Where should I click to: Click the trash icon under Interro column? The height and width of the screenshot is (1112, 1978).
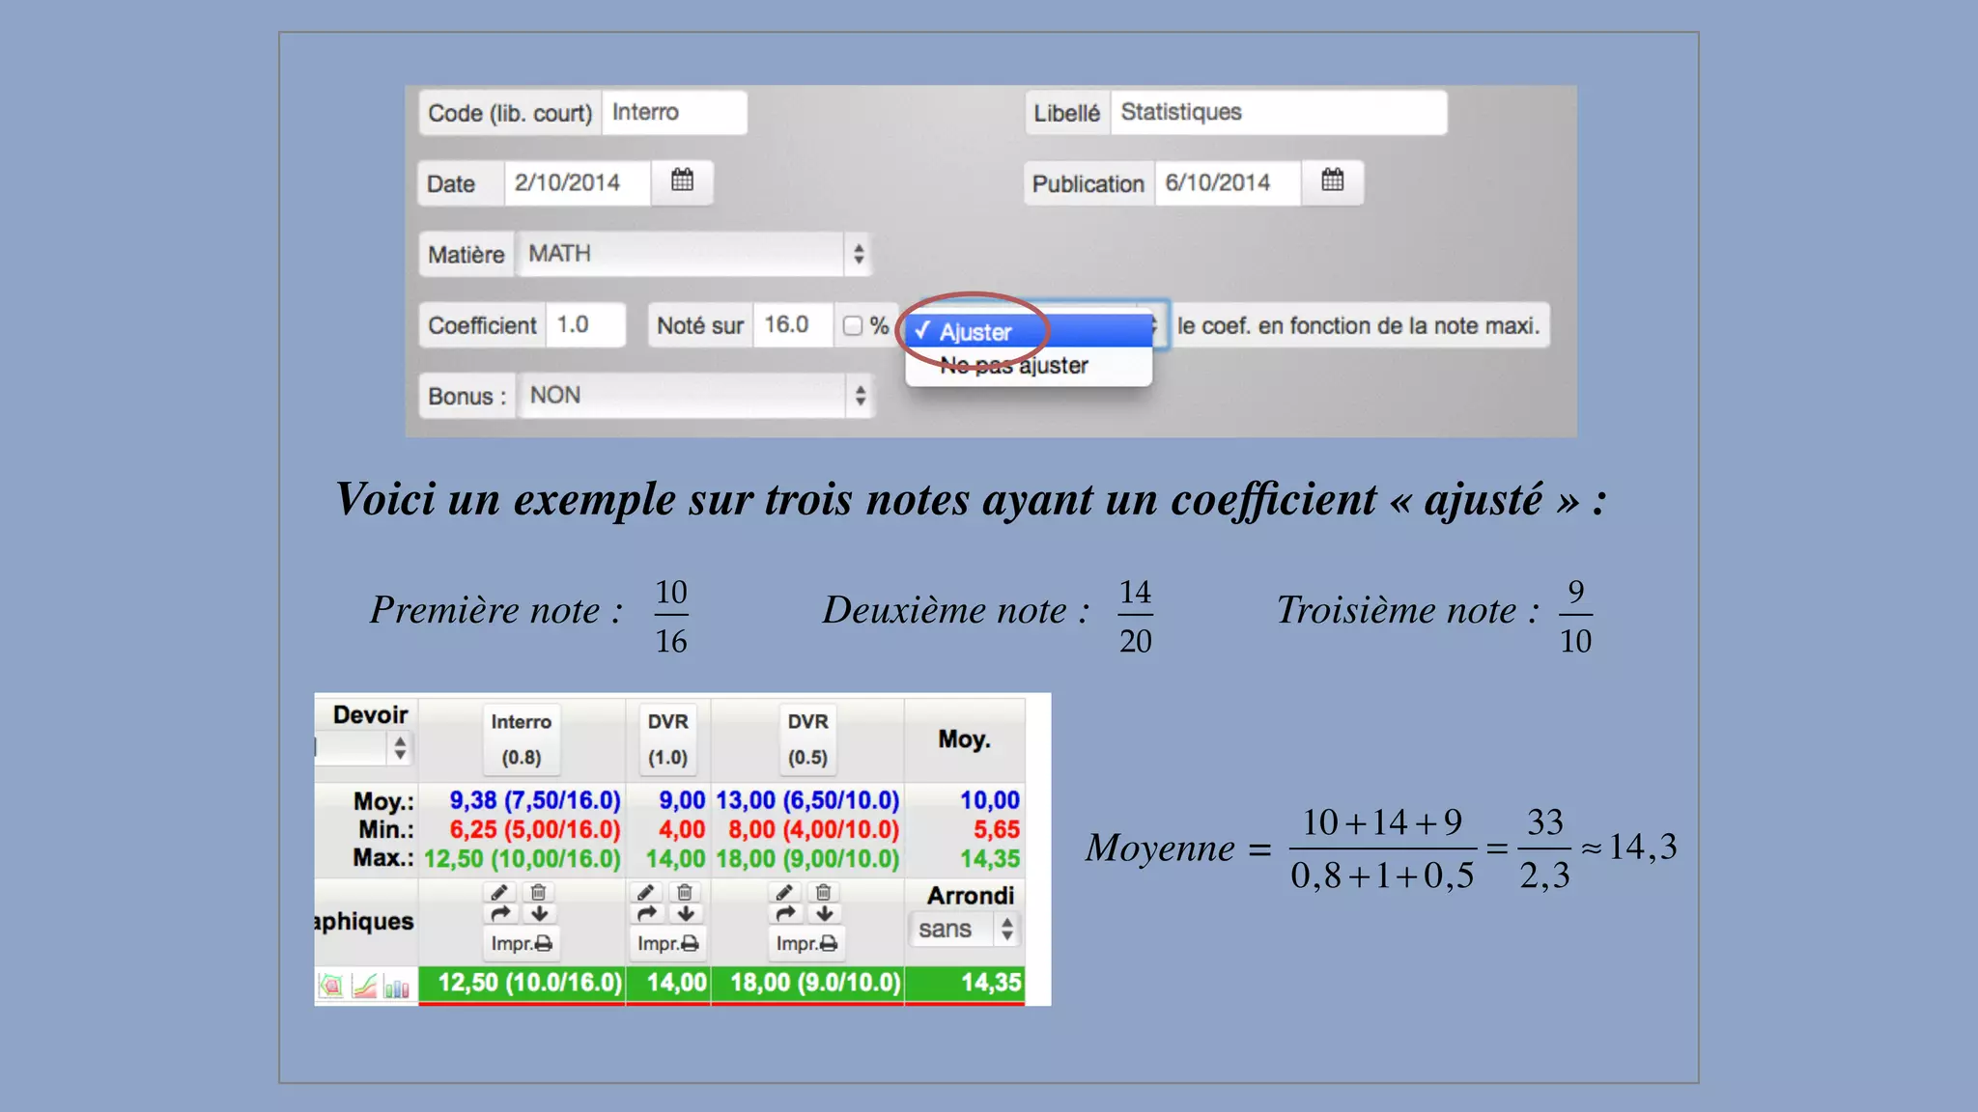[x=539, y=892]
